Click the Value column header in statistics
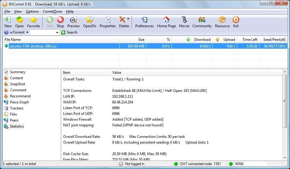 (x=189, y=73)
